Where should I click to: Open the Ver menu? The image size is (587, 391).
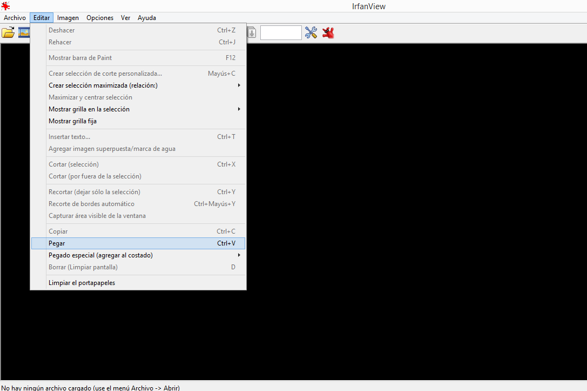tap(125, 18)
